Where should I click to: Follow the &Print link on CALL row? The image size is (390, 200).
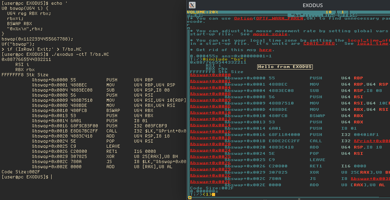pyautogui.click(x=372, y=141)
